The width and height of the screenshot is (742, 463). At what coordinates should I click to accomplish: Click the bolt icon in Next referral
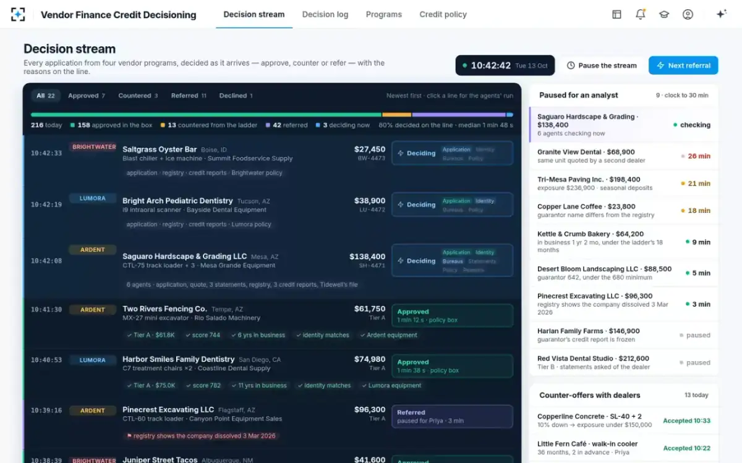660,65
